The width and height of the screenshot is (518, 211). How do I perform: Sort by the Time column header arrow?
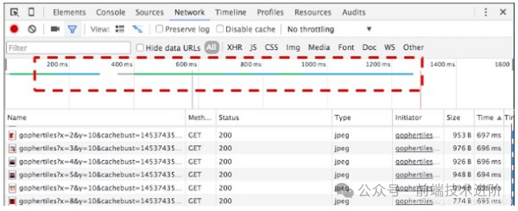pyautogui.click(x=499, y=118)
